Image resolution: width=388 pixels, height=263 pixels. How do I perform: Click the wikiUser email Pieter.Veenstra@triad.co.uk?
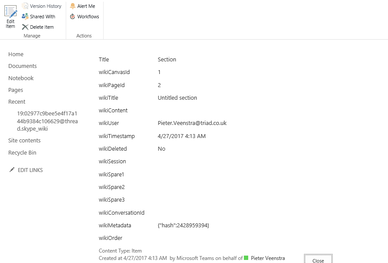[192, 123]
